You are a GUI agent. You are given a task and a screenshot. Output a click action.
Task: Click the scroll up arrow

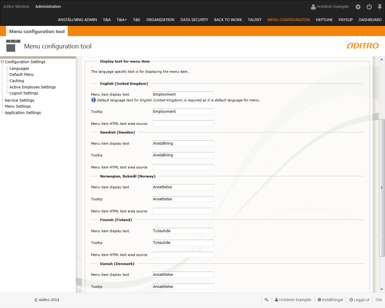coord(382,59)
